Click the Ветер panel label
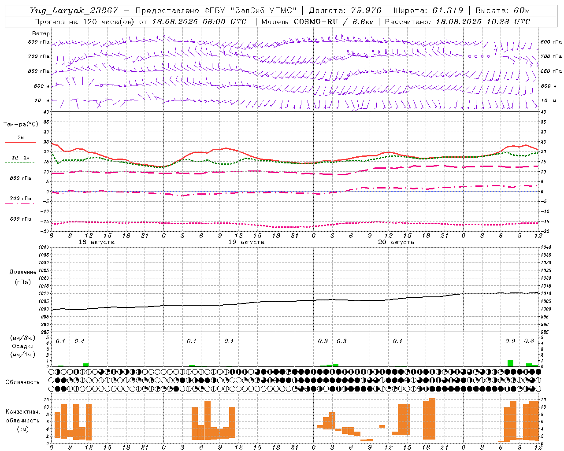This screenshot has height=451, width=564. point(41,33)
